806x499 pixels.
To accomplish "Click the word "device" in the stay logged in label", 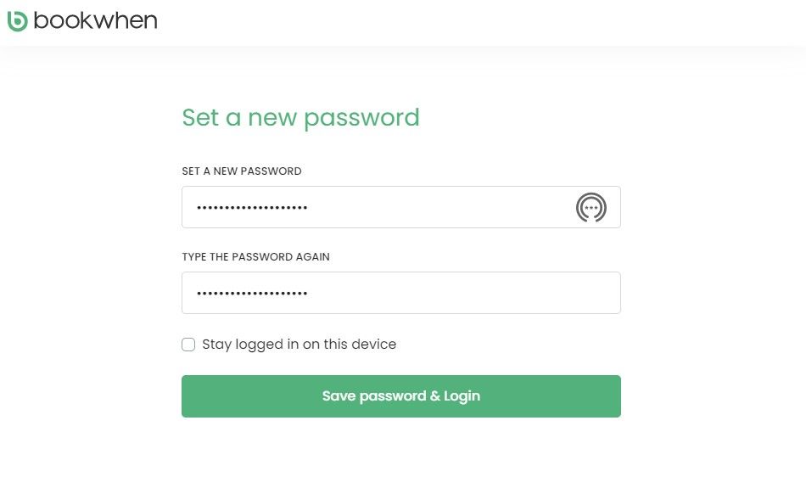I will tap(373, 344).
